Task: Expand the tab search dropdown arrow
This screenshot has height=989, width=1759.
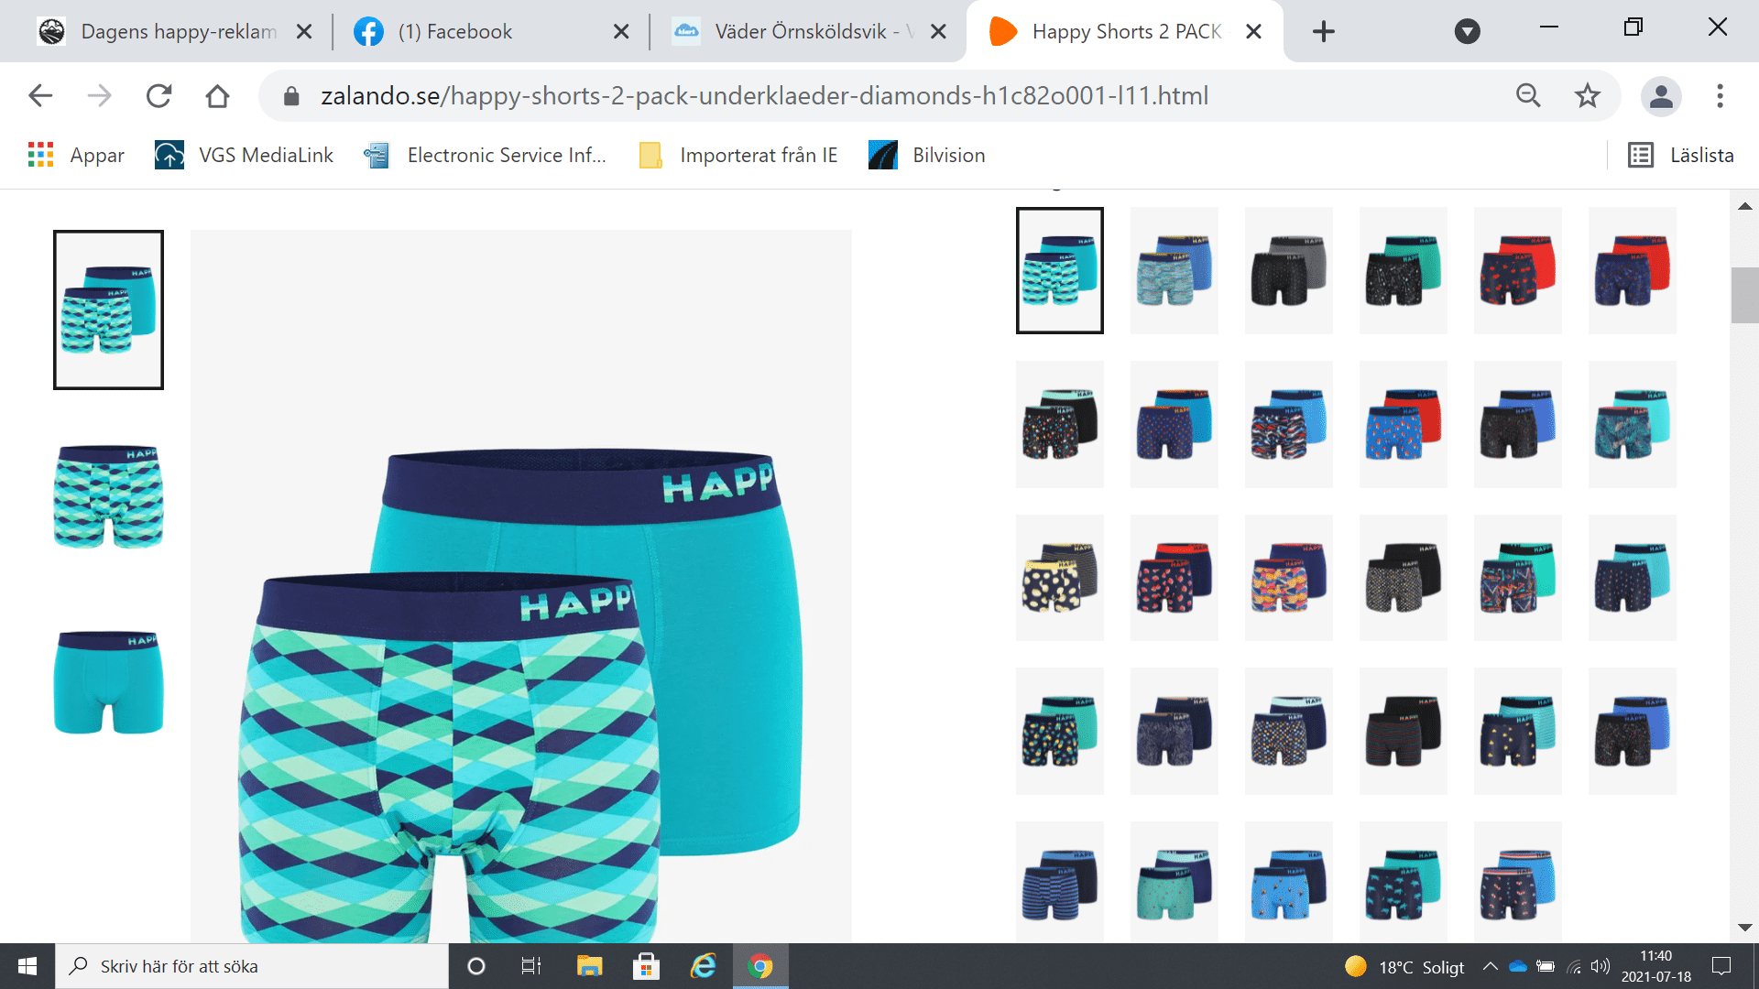Action: coord(1467,31)
